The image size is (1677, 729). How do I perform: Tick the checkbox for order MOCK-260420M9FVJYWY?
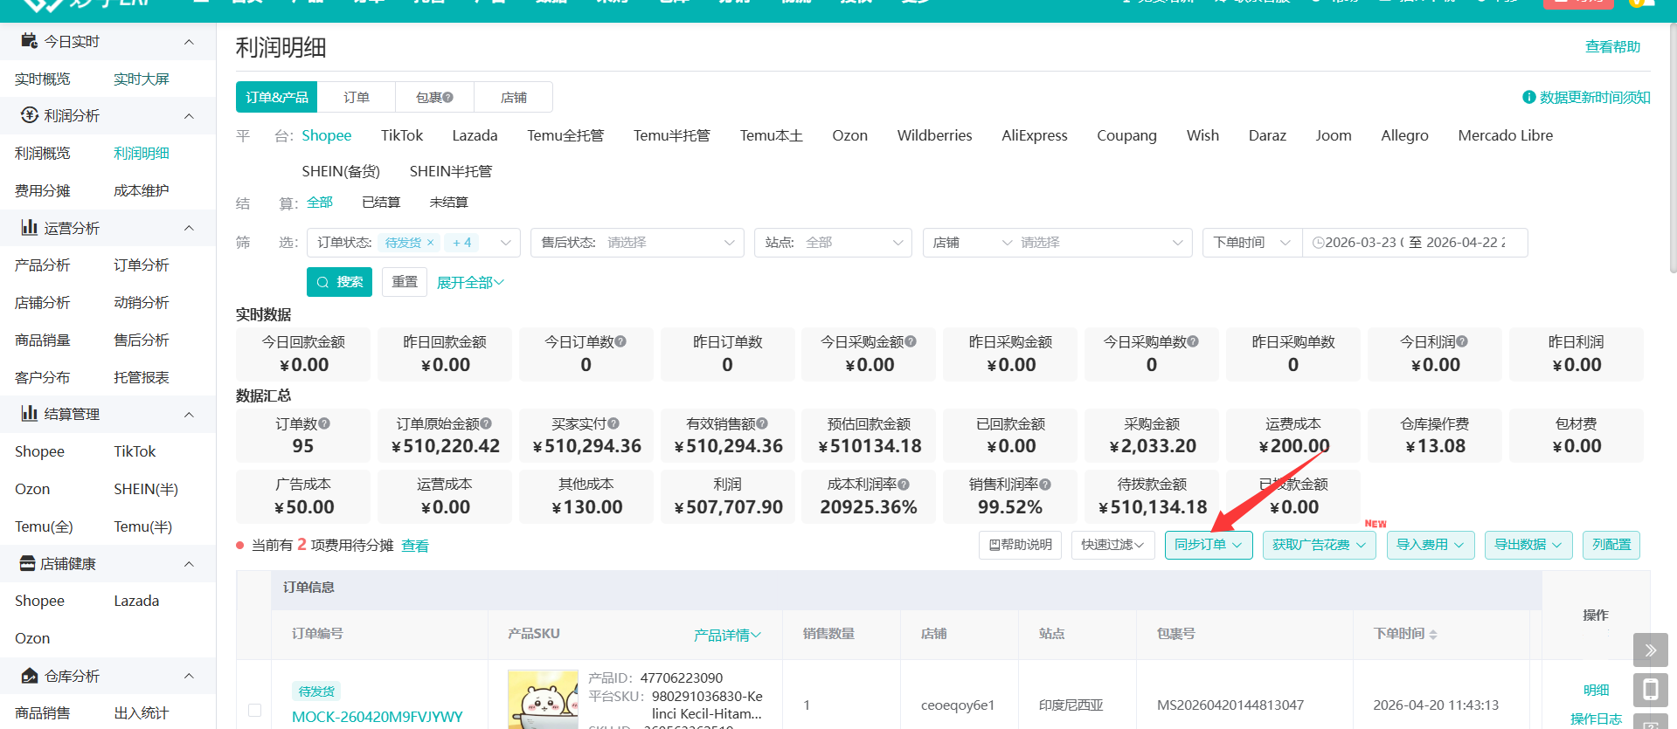[254, 710]
